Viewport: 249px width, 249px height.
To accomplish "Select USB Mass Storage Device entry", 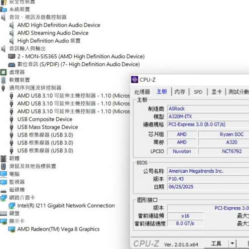I will coord(48,127).
